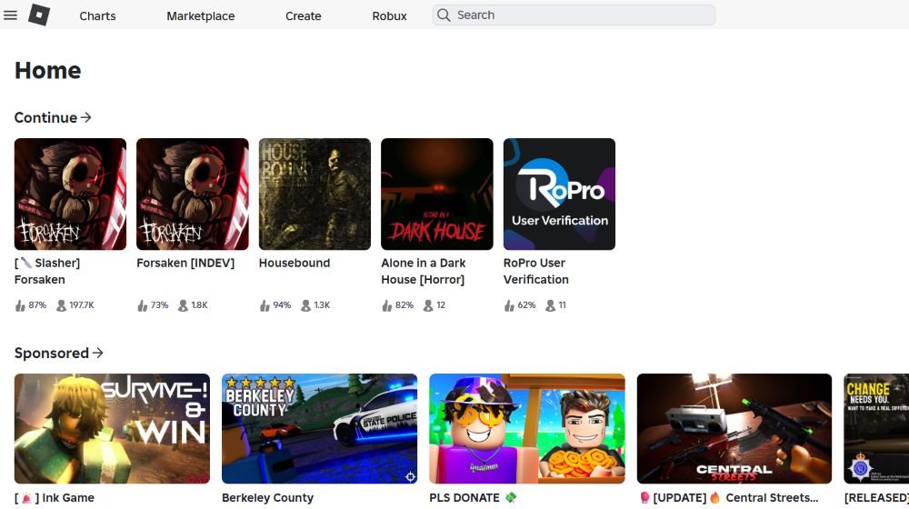This screenshot has height=509, width=909.
Task: Click thumbs-up icon showing 87% rating
Action: (x=20, y=305)
